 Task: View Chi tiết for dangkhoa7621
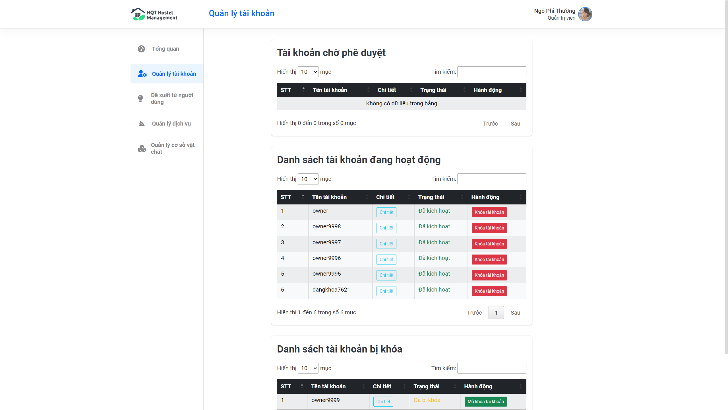pyautogui.click(x=386, y=291)
